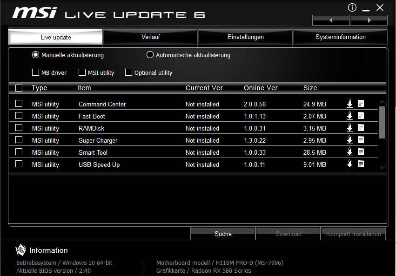Click the Online Ver. column header

[262, 88]
